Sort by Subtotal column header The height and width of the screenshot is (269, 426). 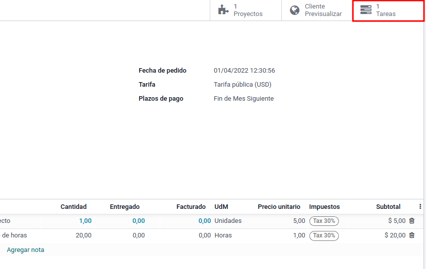pos(388,207)
